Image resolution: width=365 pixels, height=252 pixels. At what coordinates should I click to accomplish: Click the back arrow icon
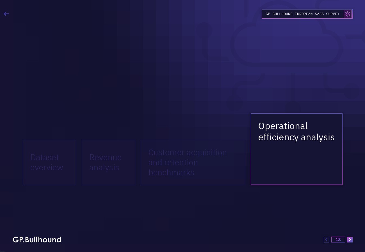6,14
